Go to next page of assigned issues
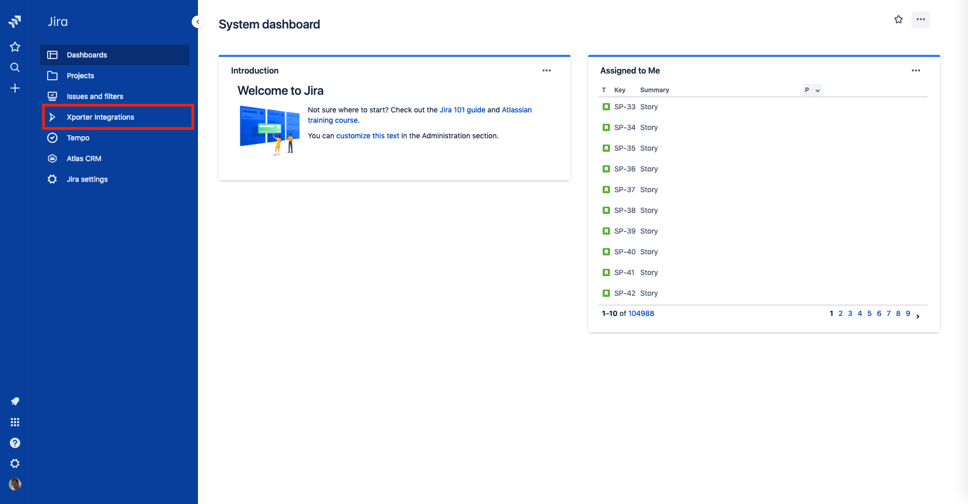The width and height of the screenshot is (968, 504). [x=918, y=316]
